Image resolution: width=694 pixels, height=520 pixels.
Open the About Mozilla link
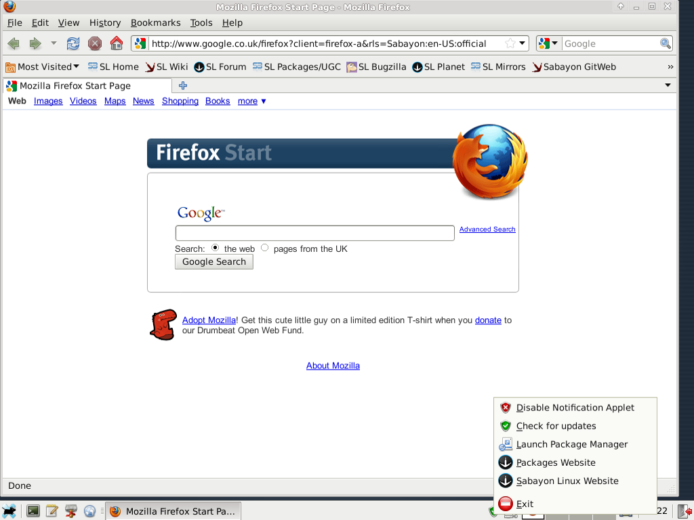[333, 366]
